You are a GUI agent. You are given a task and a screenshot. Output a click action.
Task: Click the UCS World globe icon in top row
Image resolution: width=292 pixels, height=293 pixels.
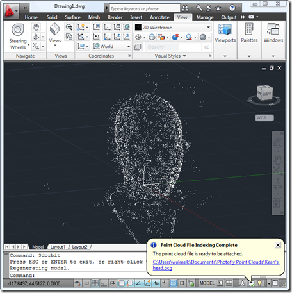point(127,27)
